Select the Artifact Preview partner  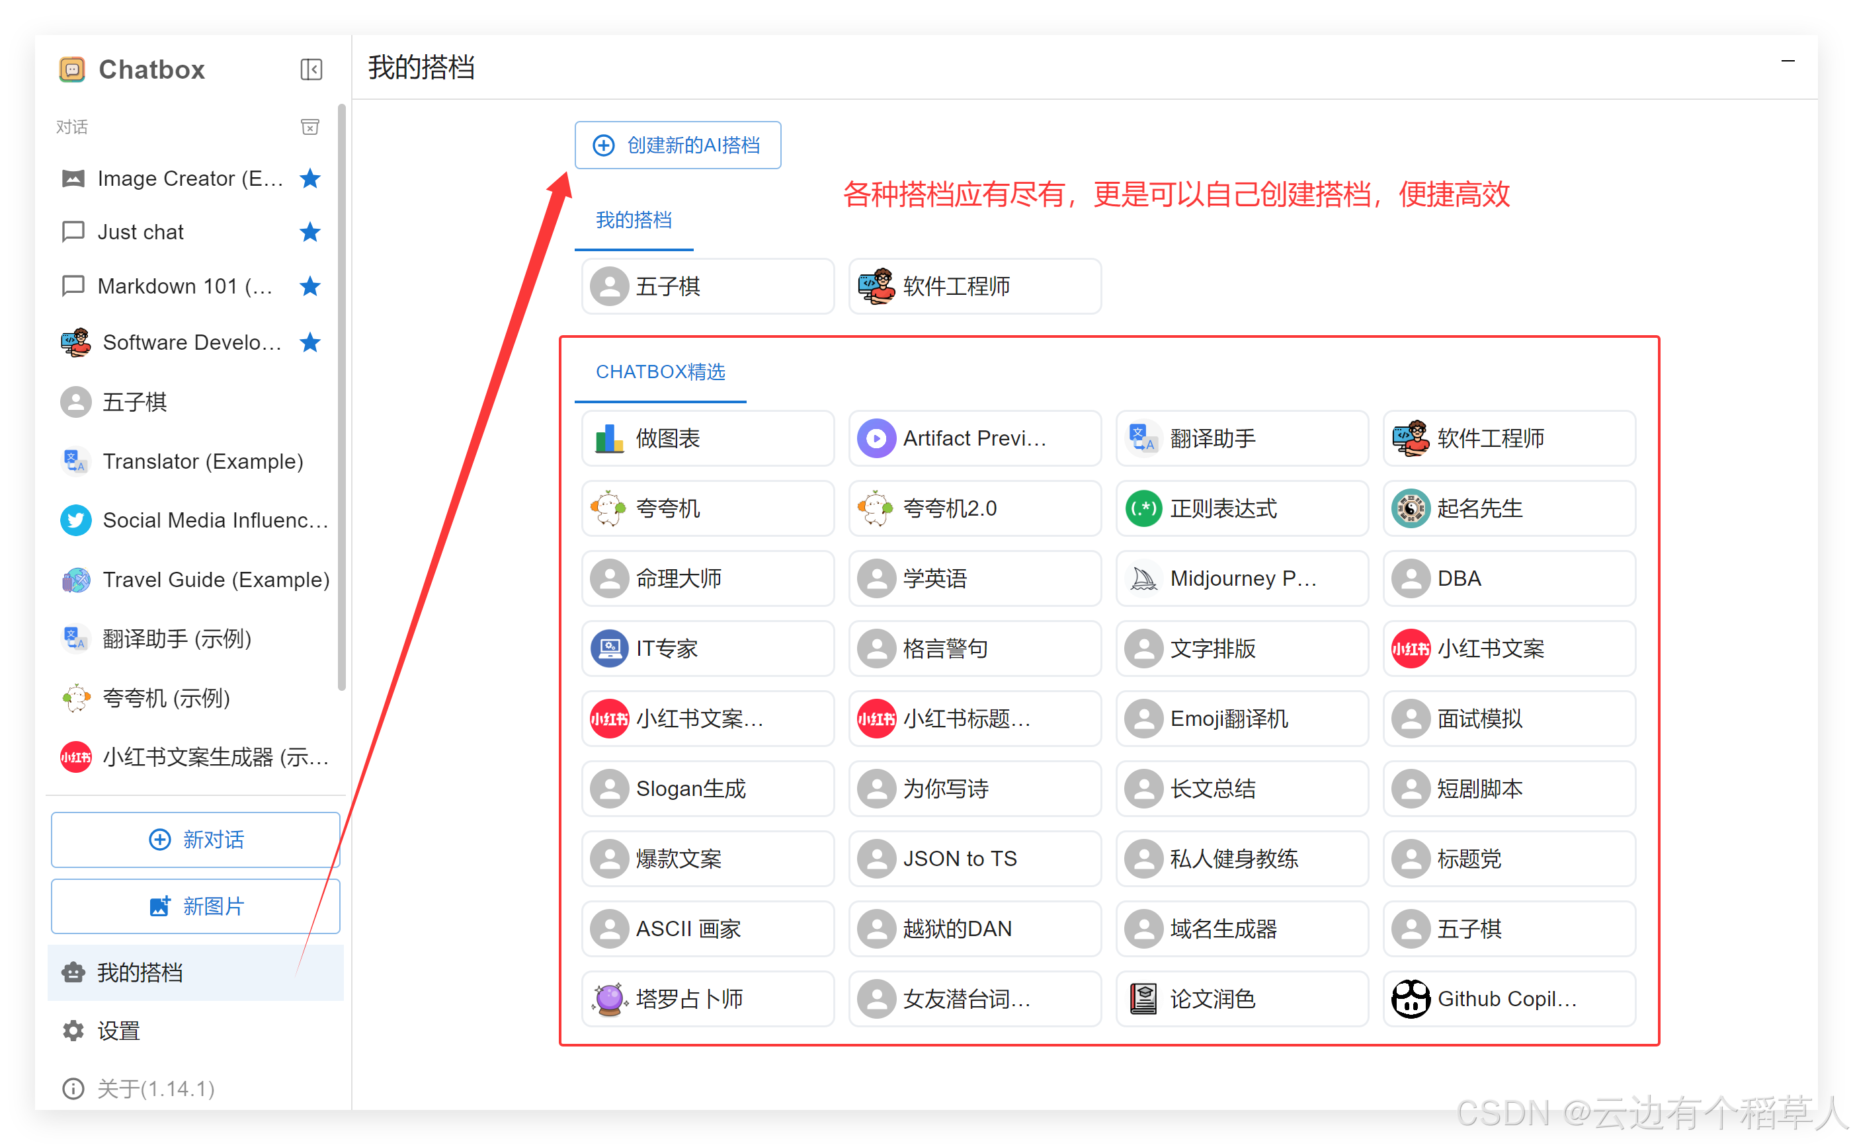coord(974,438)
